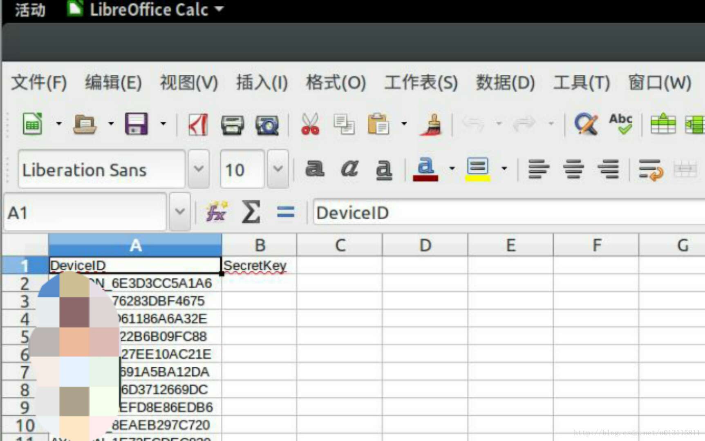
Task: Export directly as PDF icon
Action: point(198,124)
